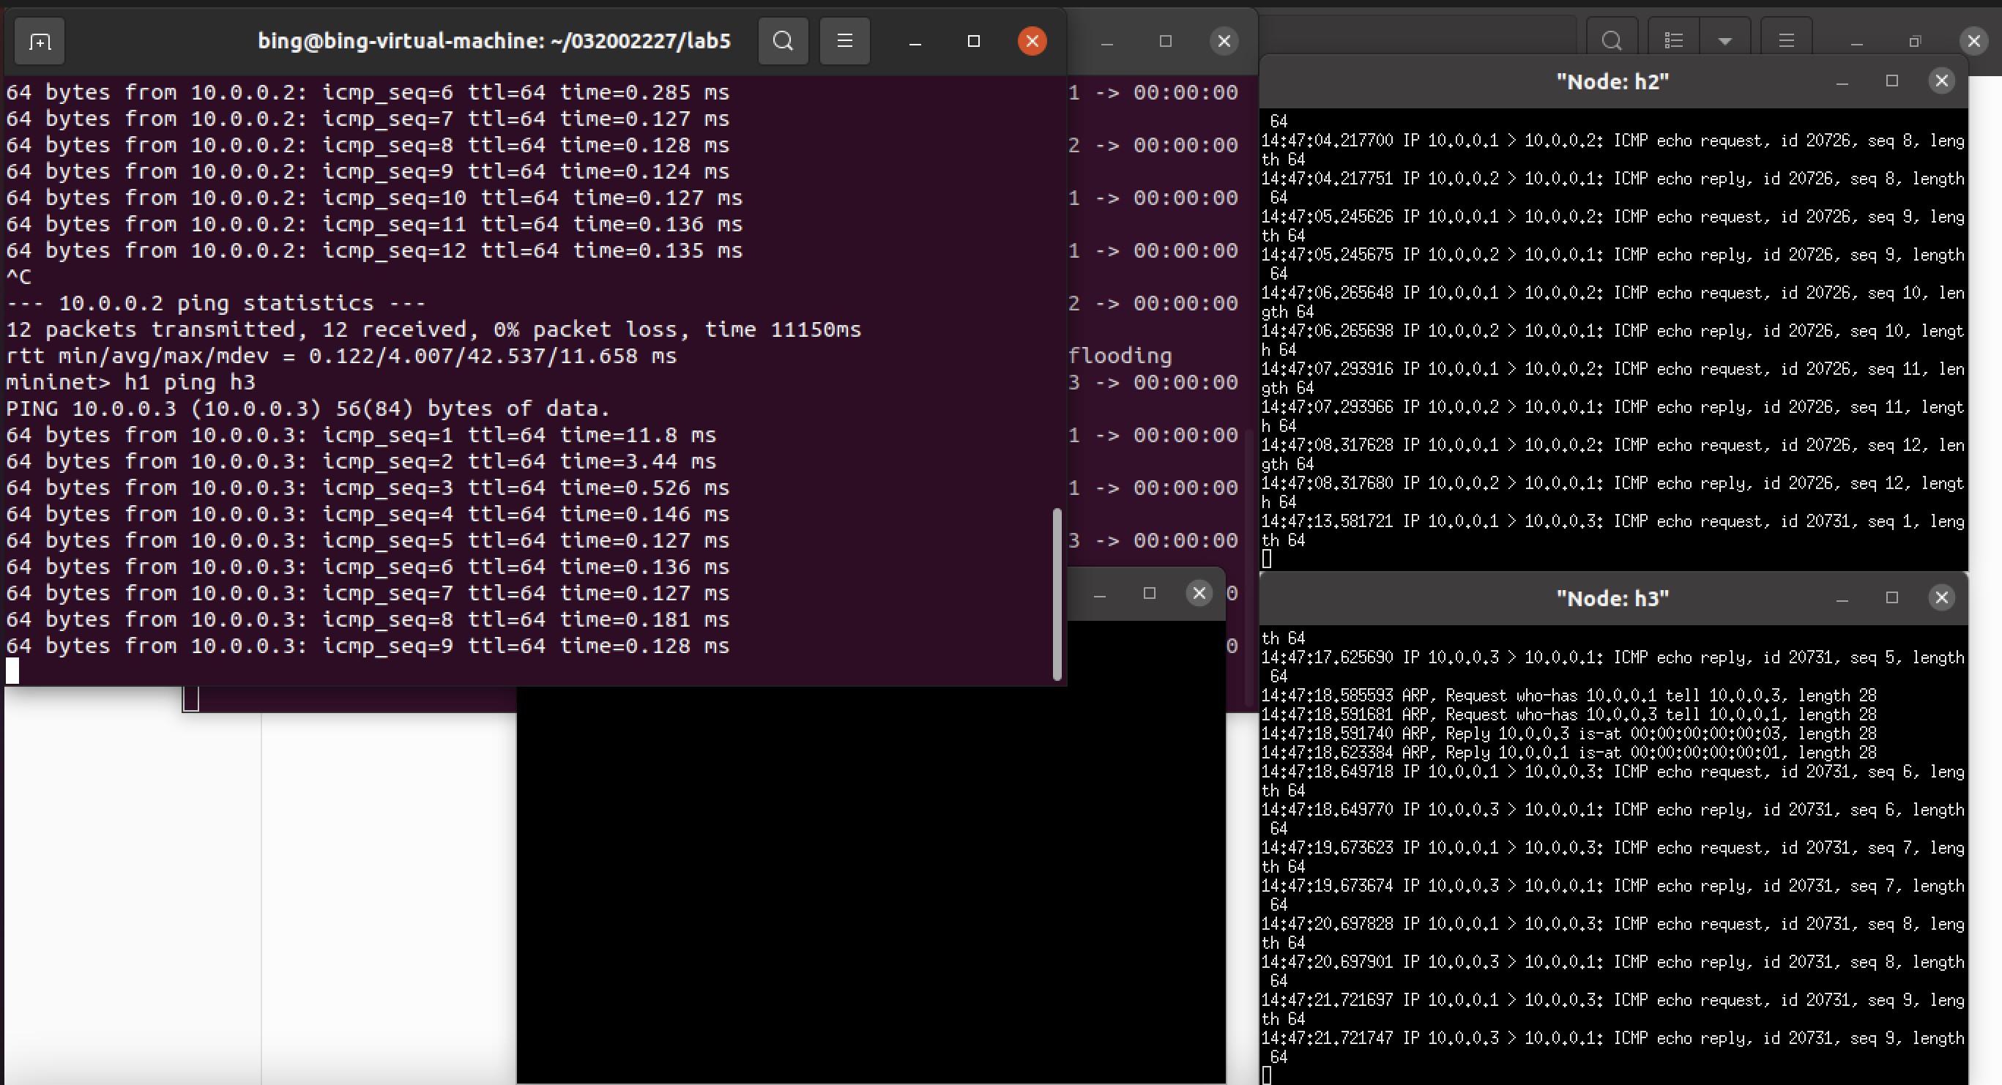Click the file manager search icon
The width and height of the screenshot is (2002, 1085).
pyautogui.click(x=1612, y=41)
